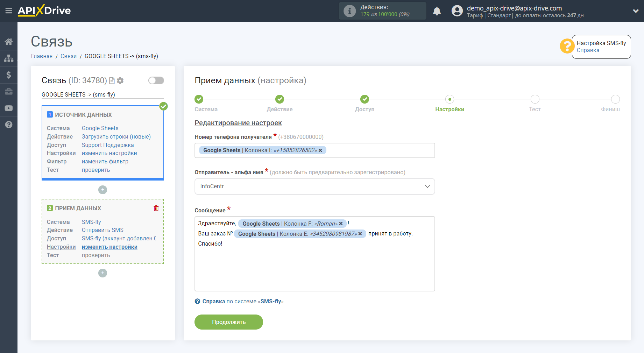The width and height of the screenshot is (644, 353).
Task: Open the YouTube video sidebar icon
Action: pos(9,108)
